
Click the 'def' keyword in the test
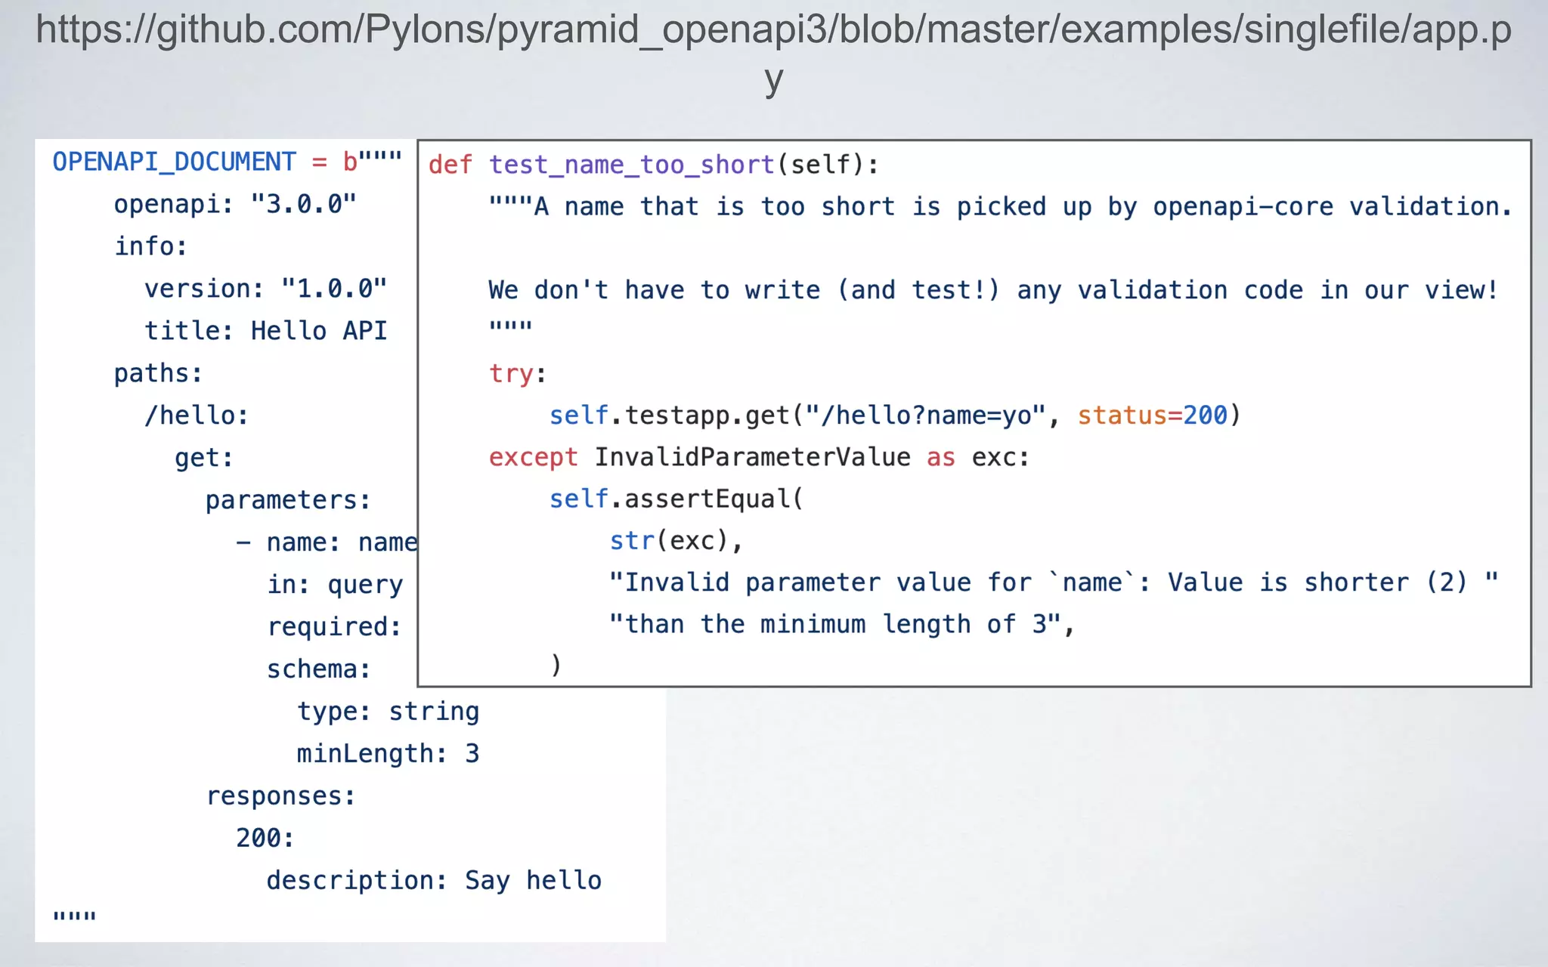tap(450, 165)
